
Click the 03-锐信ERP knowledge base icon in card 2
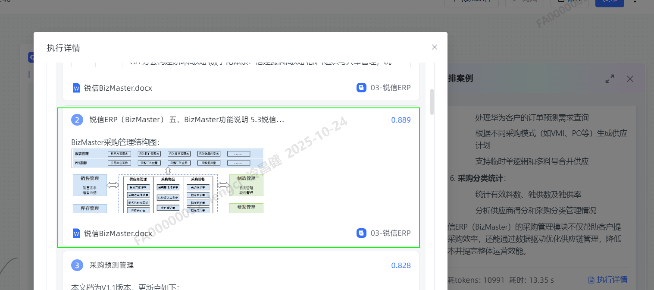tap(361, 233)
